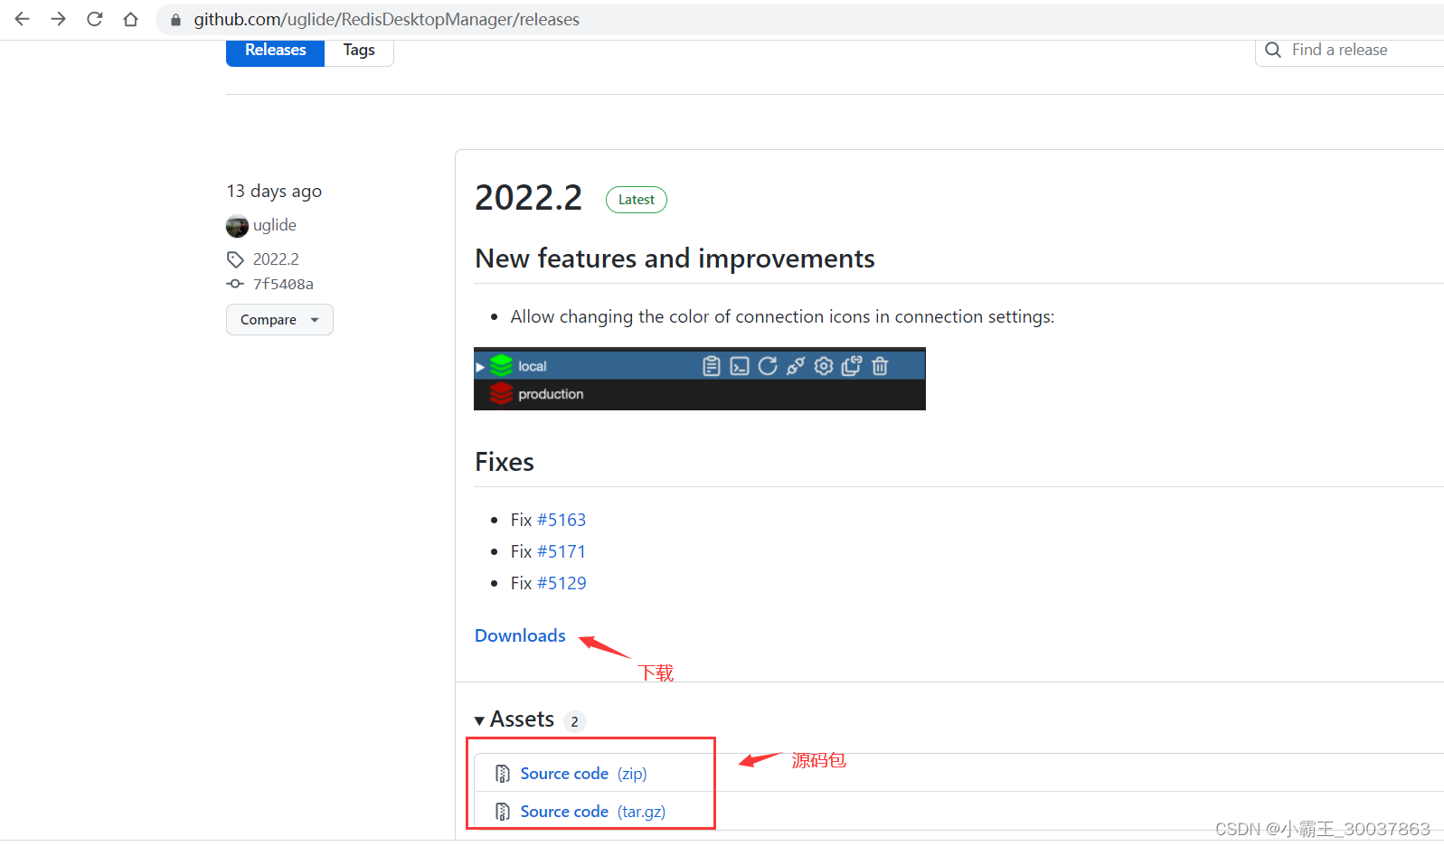Reload the page with the refresh icon
Viewport: 1444px width, 846px height.
95,19
